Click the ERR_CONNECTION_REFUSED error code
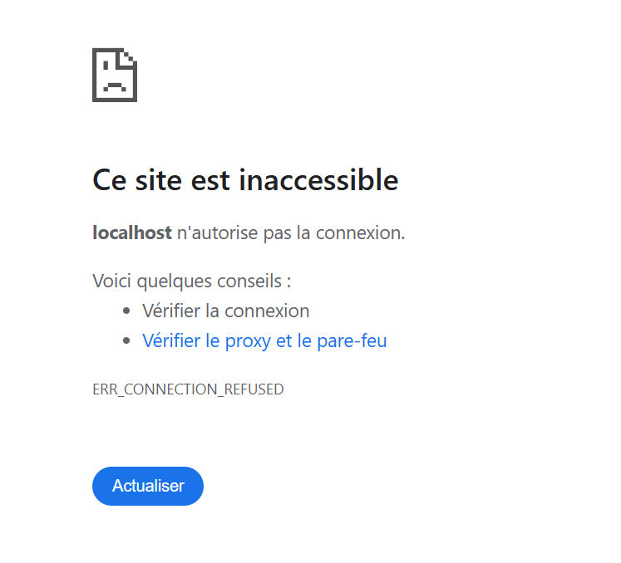621x563 pixels. pos(188,389)
